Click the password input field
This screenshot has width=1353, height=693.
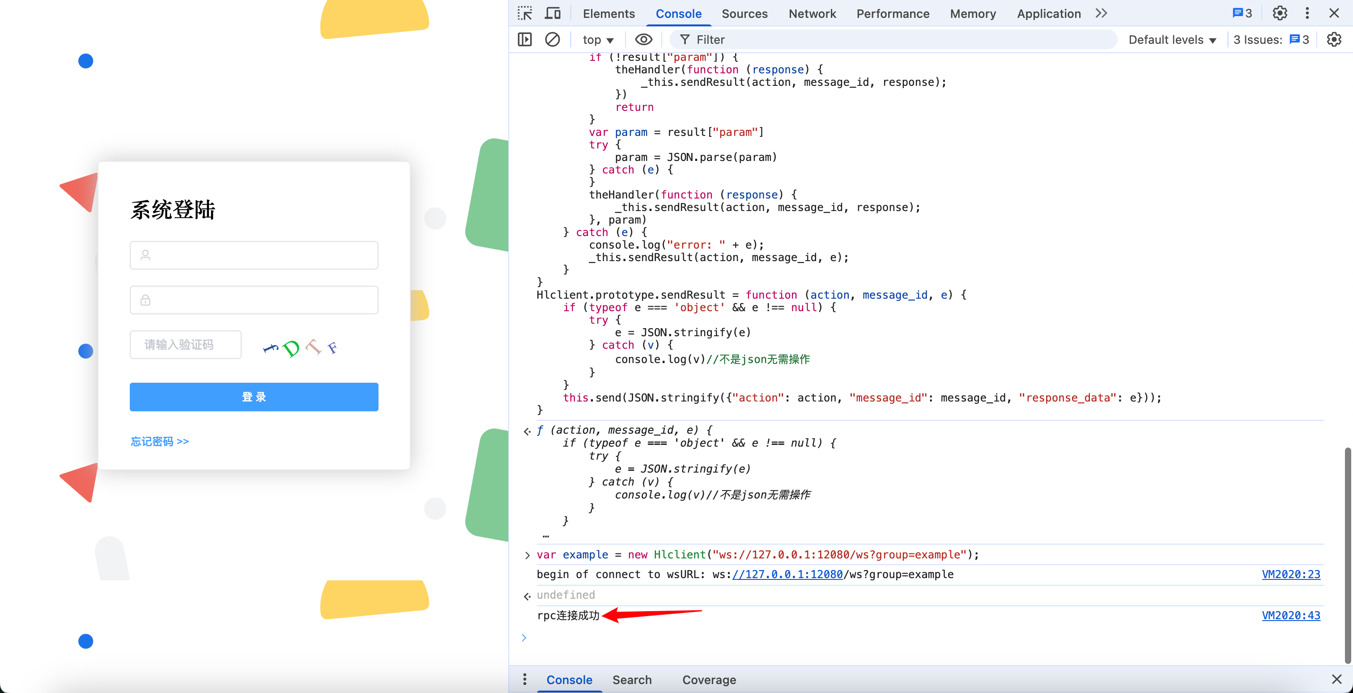pos(254,300)
